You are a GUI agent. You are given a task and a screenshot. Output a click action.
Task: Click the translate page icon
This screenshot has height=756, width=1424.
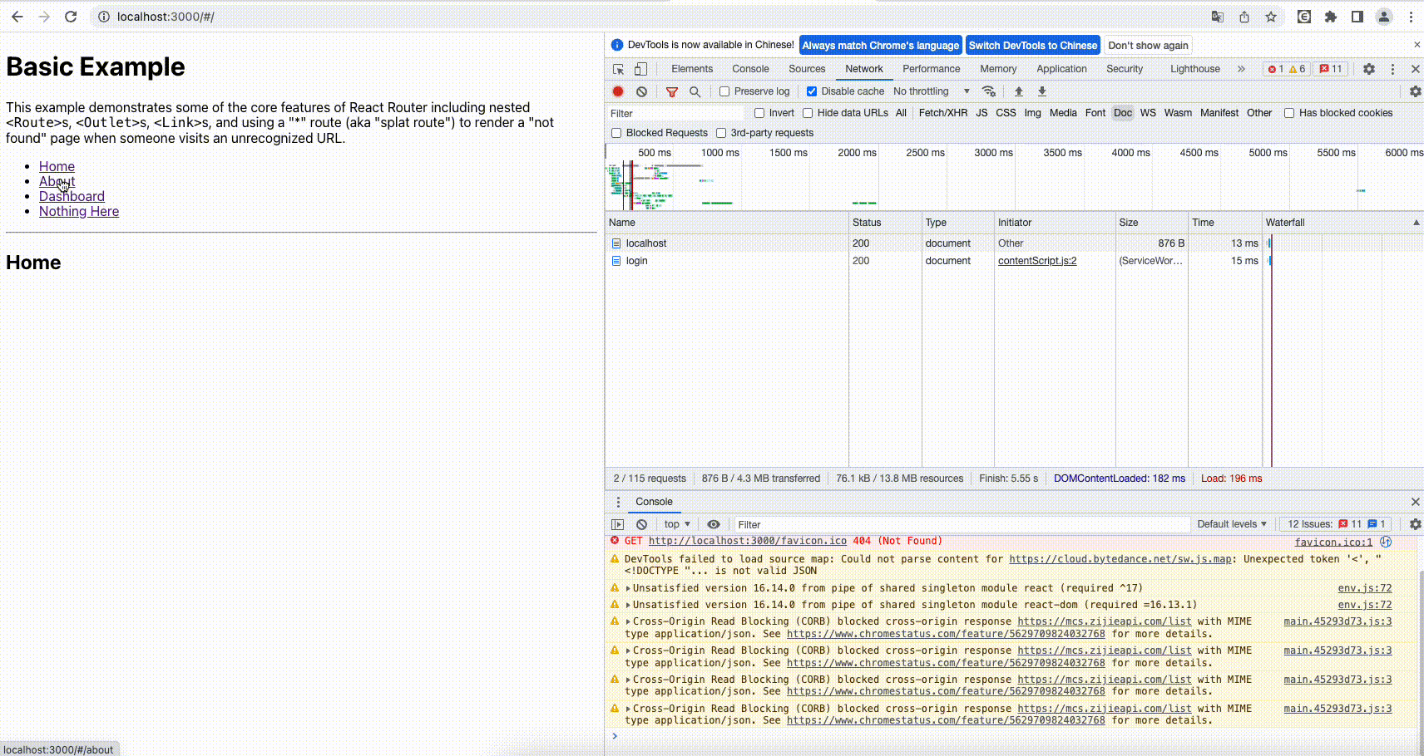[x=1217, y=17]
